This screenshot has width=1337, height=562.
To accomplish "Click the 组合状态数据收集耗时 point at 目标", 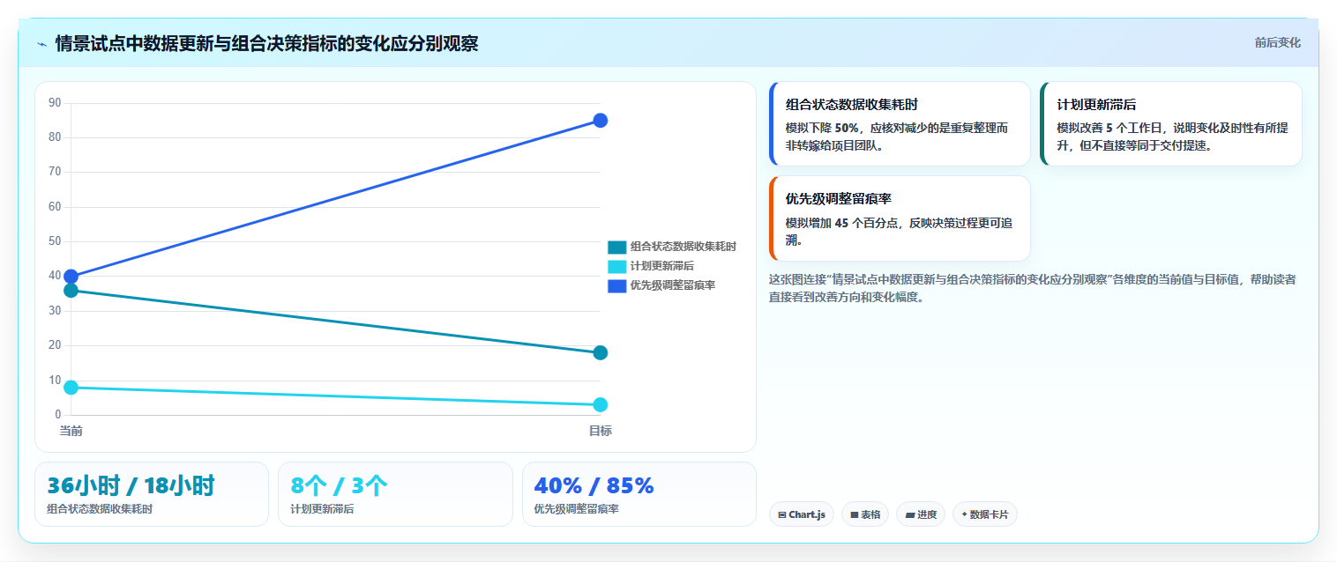I will (x=600, y=352).
